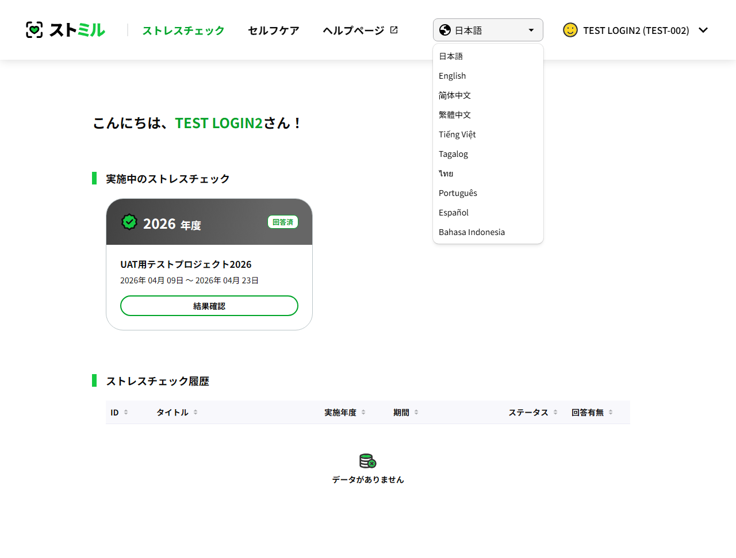Screen dimensions: 736x558
Task: Open the ストレスチェック navigation menu item
Action: pos(183,30)
